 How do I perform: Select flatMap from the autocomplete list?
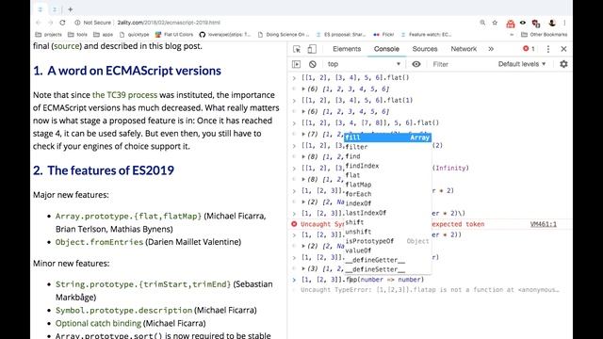point(387,185)
